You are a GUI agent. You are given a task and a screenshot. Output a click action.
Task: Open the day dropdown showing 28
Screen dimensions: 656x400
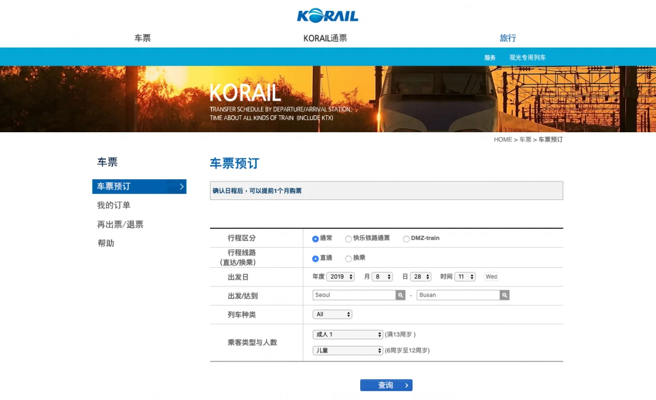(x=421, y=277)
